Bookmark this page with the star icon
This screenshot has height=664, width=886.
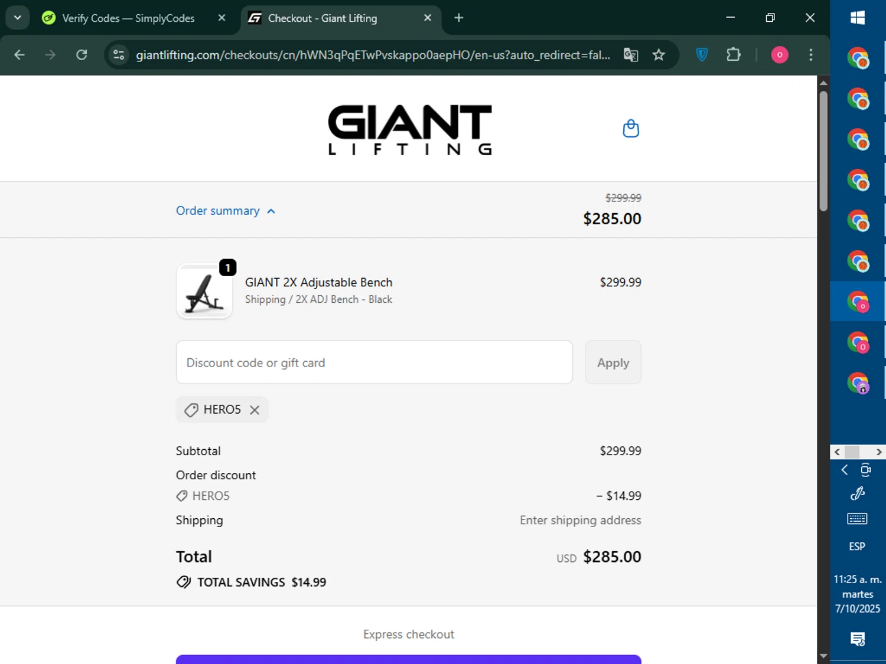659,55
